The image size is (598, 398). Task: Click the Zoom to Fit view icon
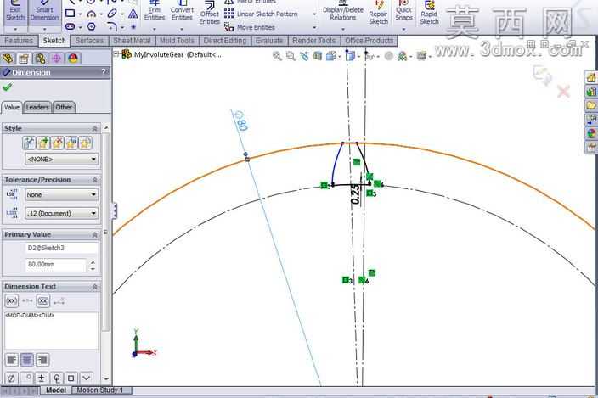pyautogui.click(x=277, y=56)
